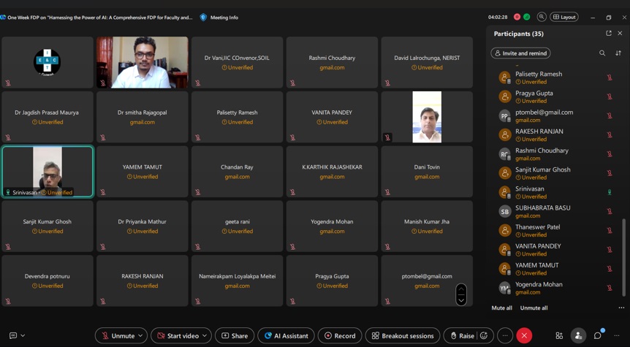The width and height of the screenshot is (630, 347).
Task: Click Mute all in participants panel
Action: coord(501,308)
